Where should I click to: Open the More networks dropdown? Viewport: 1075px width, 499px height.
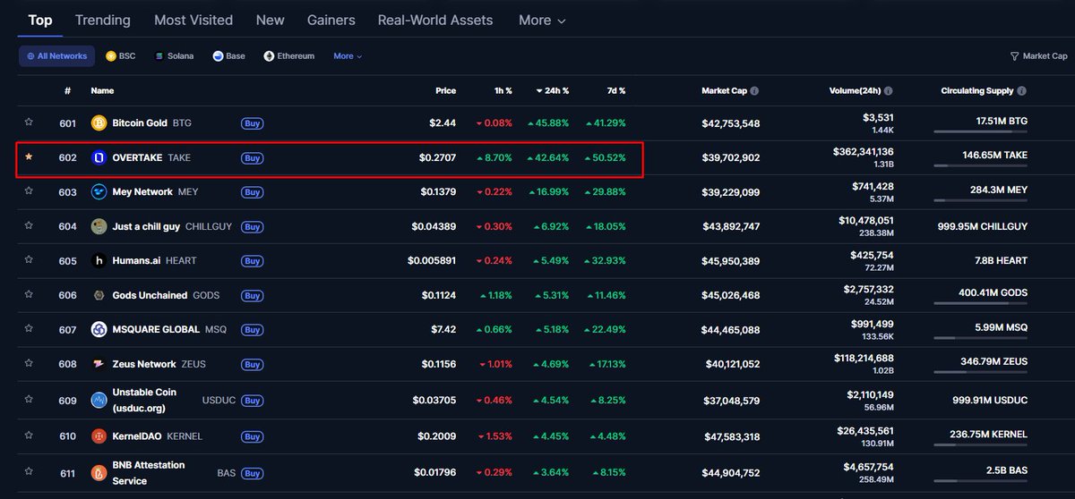pyautogui.click(x=348, y=56)
